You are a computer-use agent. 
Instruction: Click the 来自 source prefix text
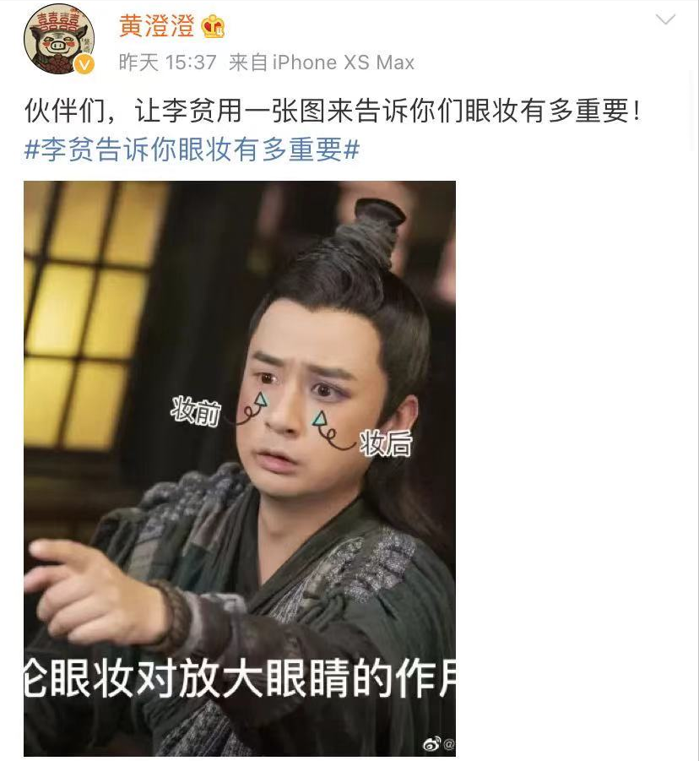point(248,63)
